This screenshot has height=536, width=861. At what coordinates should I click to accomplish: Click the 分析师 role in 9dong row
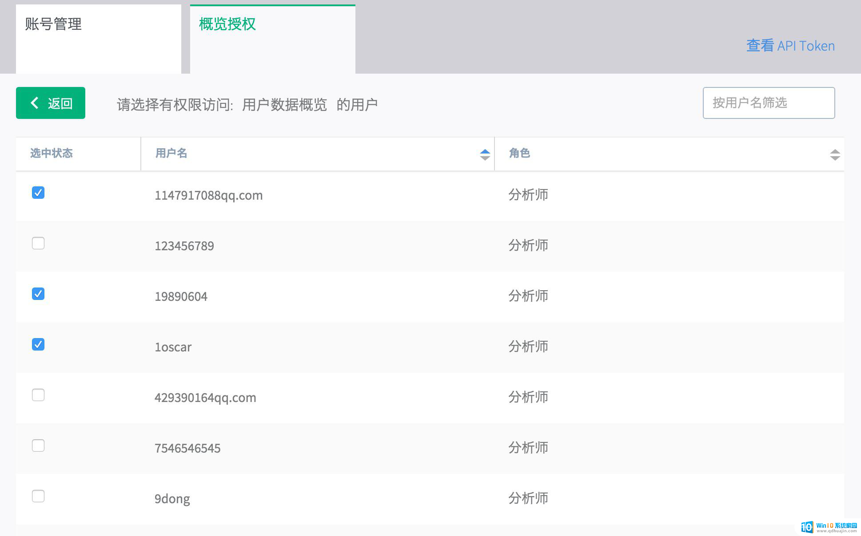528,498
